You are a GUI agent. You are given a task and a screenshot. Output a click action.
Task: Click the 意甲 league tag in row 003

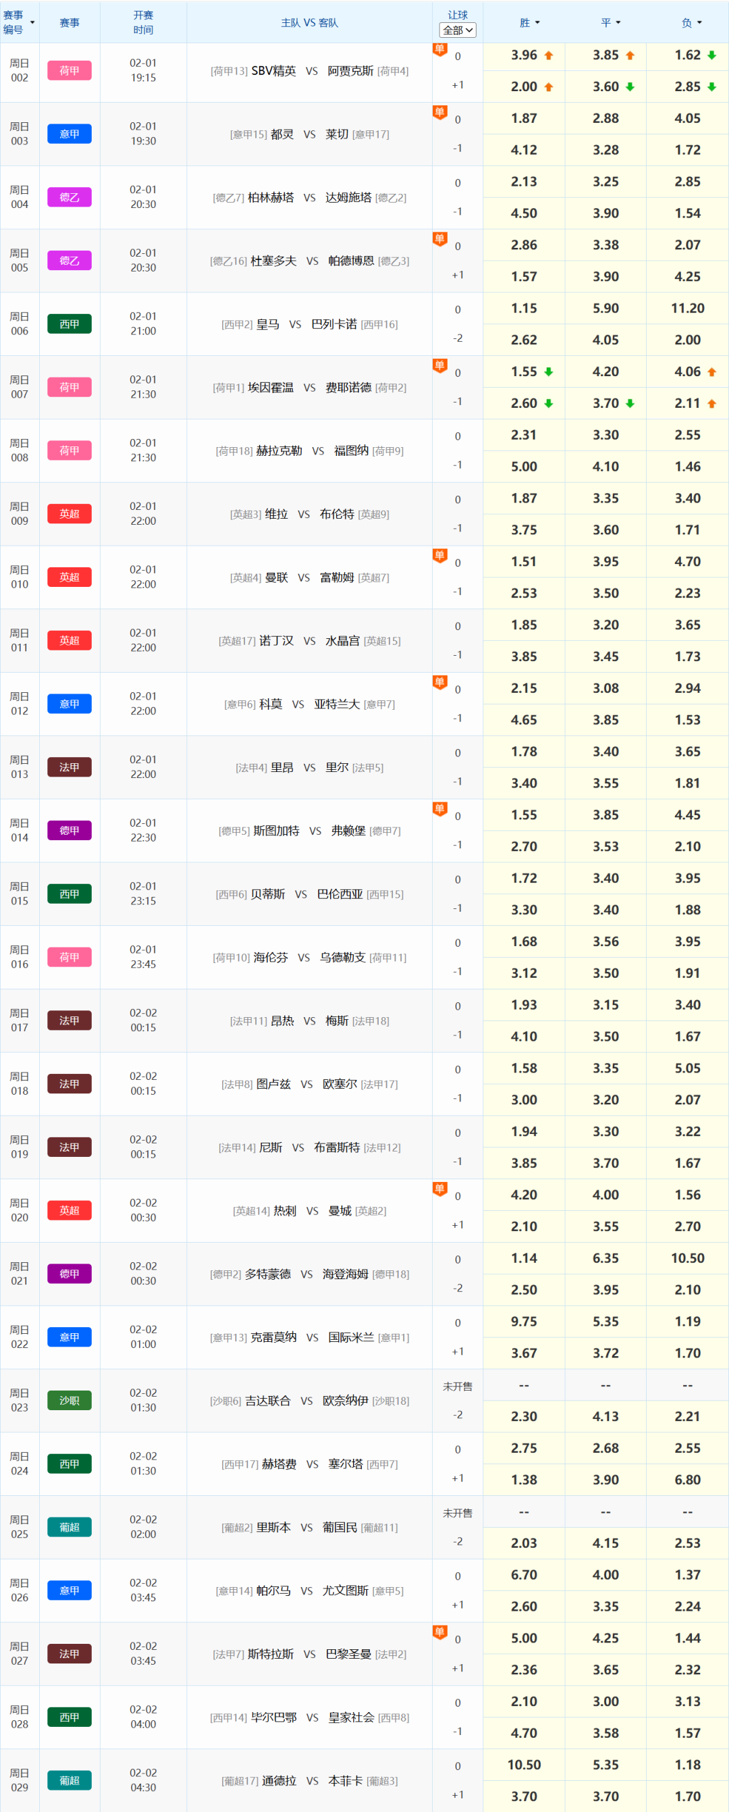click(70, 134)
